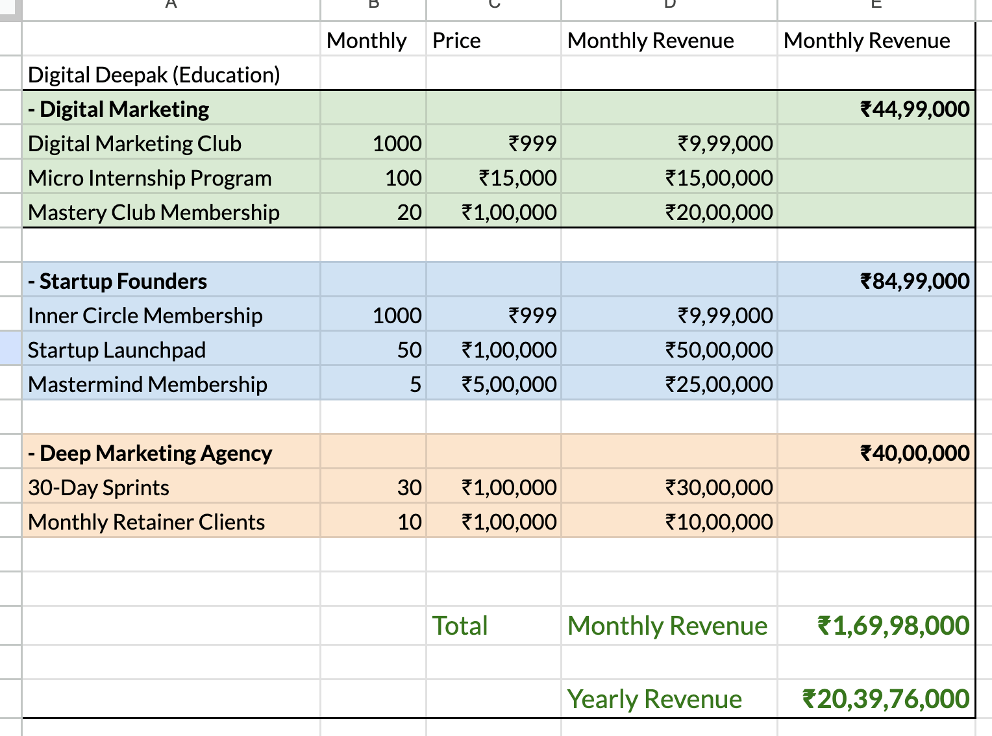Select the 'Monthly Retainer Clients' cell

171,521
